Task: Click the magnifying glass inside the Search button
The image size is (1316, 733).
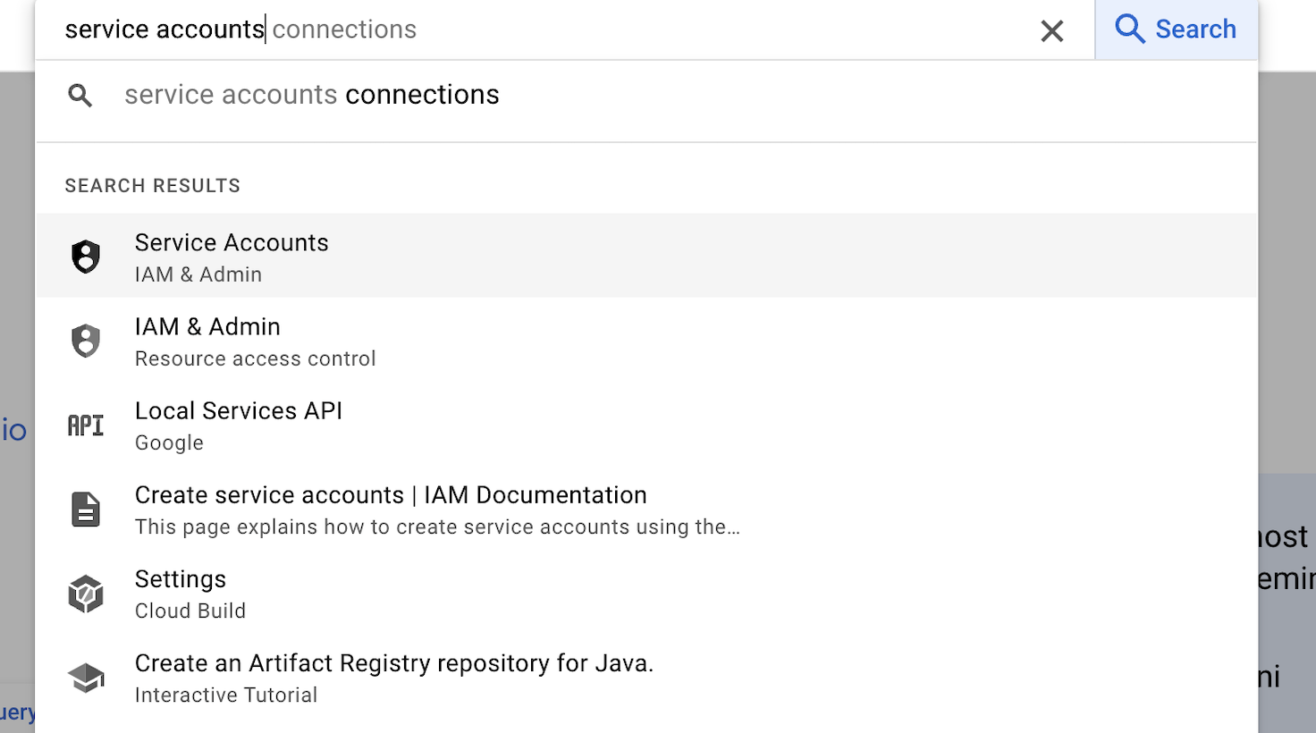Action: tap(1130, 29)
